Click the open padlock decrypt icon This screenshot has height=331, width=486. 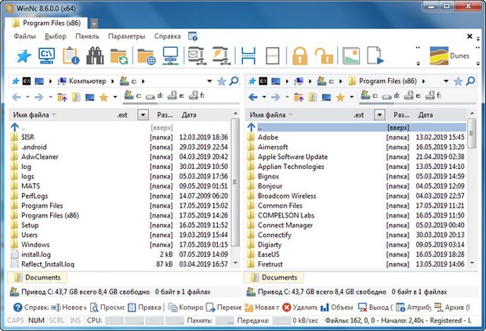(324, 56)
